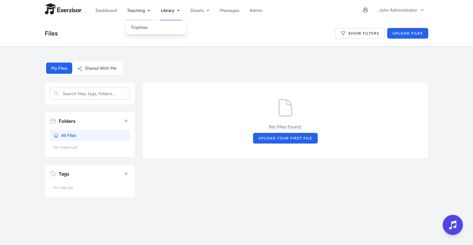Click the funnel icon on Show Filters
Viewport: 473px width, 245px height.
click(x=343, y=33)
